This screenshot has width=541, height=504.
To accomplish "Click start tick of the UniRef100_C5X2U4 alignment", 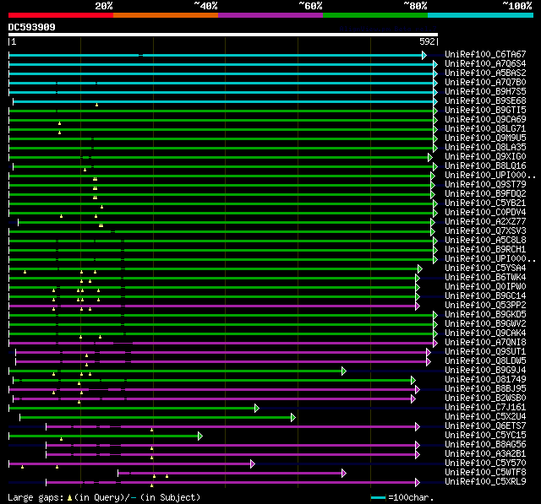I will [x=20, y=418].
